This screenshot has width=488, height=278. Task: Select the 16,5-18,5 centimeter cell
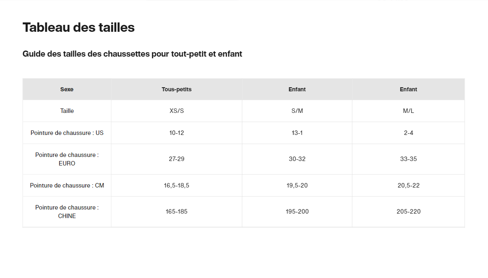point(177,185)
